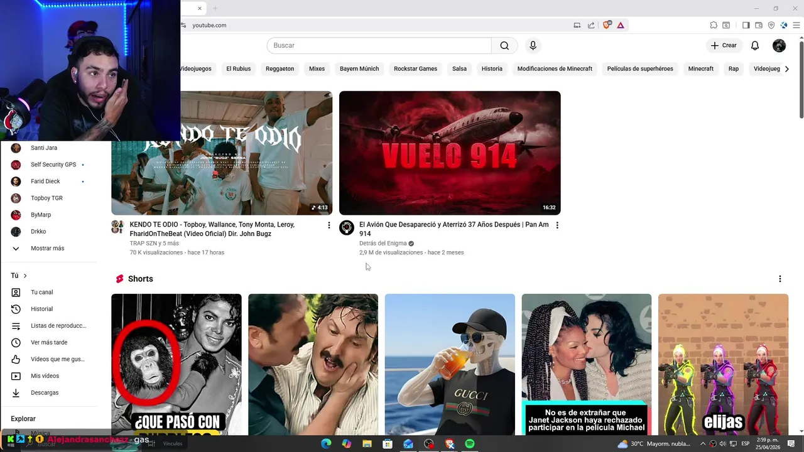Open Brave VPN shield icon

click(771, 25)
